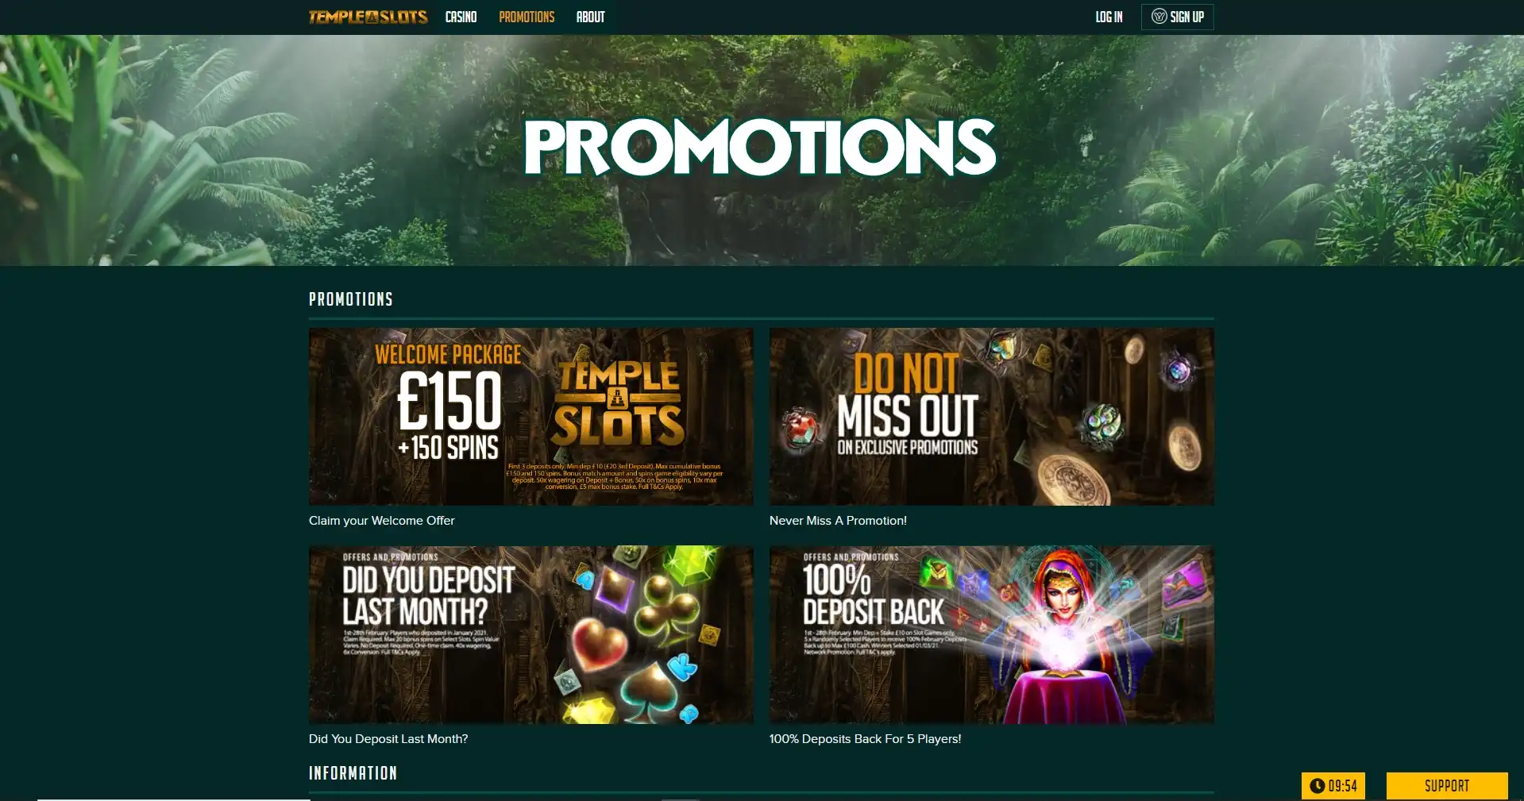Open Did You Deposit Last Month banner

[531, 634]
